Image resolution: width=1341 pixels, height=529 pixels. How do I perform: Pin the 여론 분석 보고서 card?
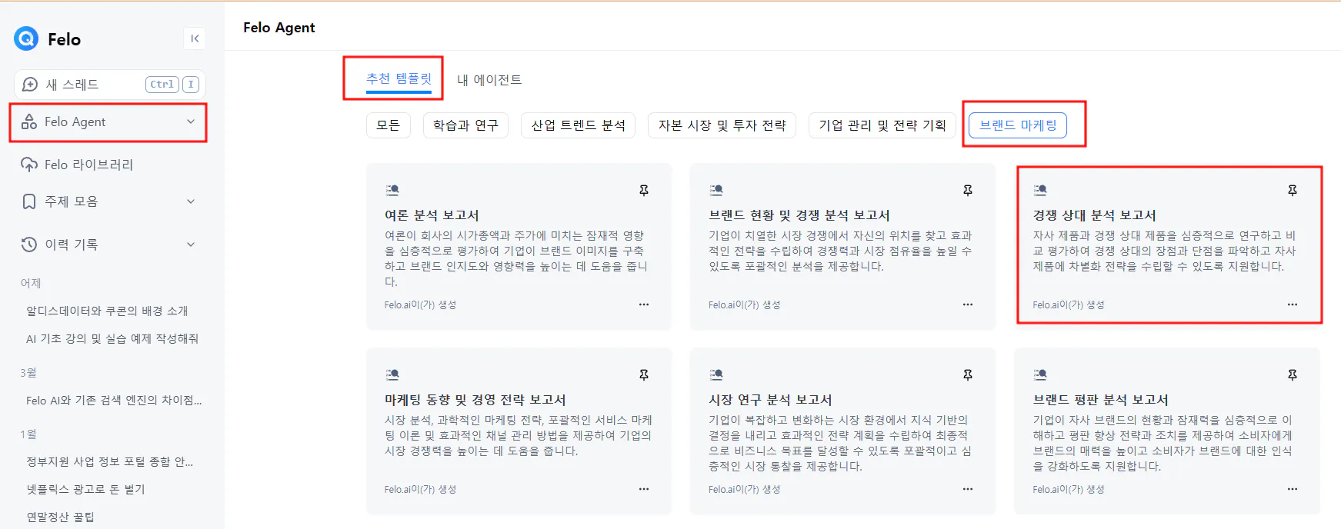tap(644, 190)
